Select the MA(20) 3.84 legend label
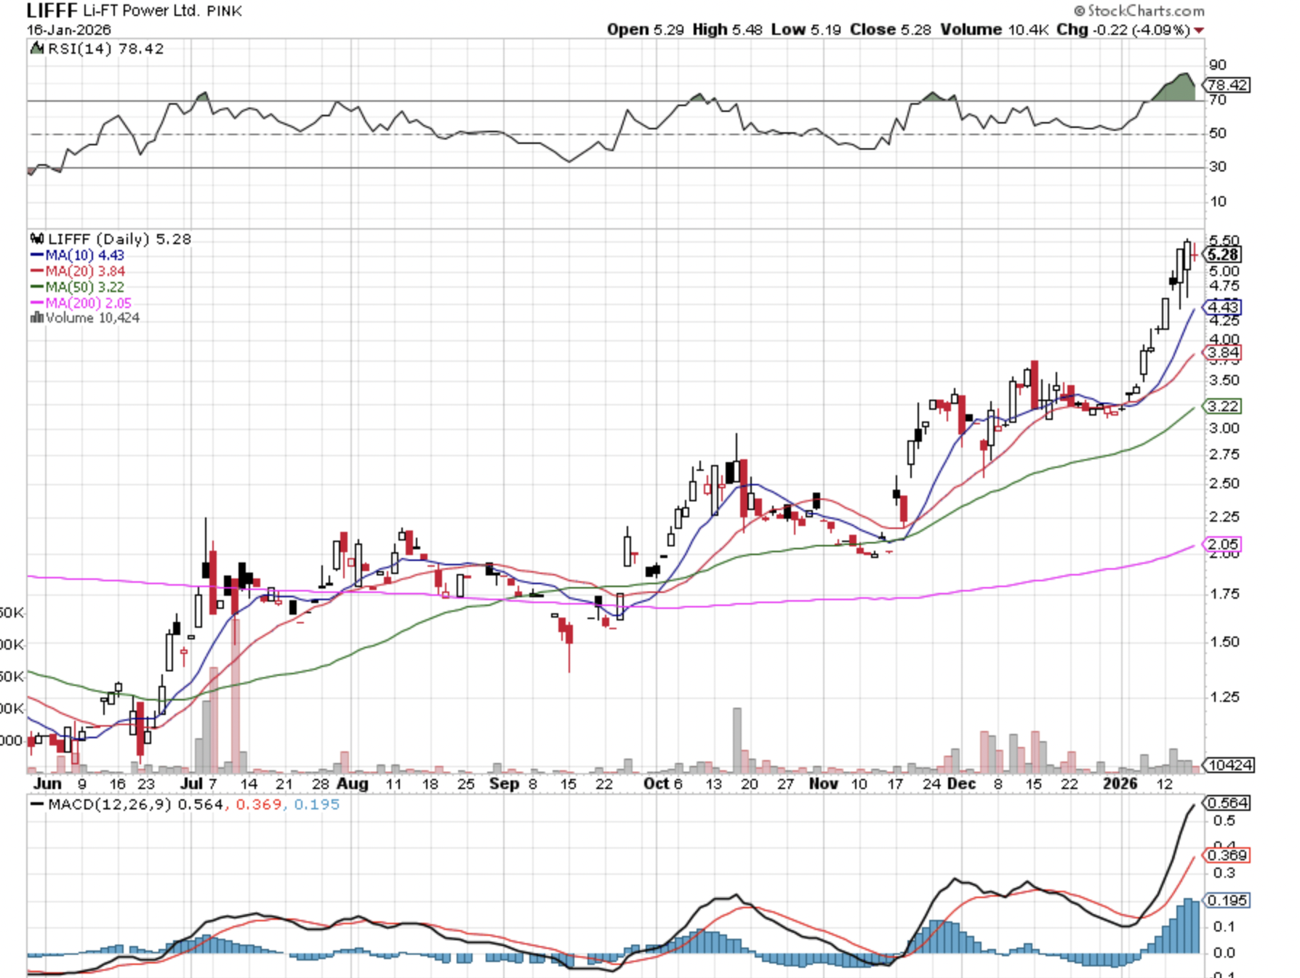The image size is (1300, 978). [84, 271]
